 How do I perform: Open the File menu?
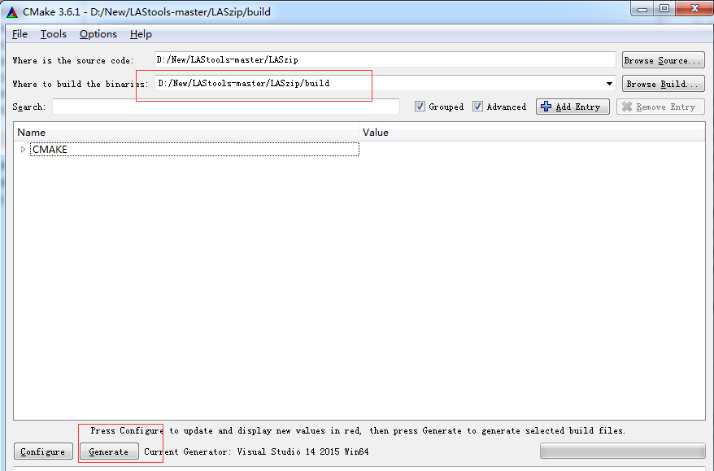[20, 34]
